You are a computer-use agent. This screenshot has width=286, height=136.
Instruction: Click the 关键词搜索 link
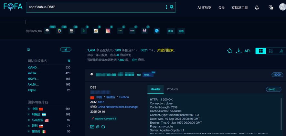165,50
